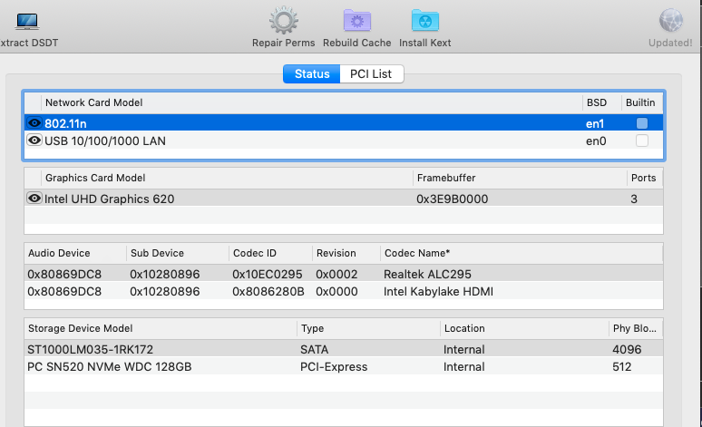Screen dimensions: 702x427
Task: Click the Builtin column header
Action: [x=642, y=102]
